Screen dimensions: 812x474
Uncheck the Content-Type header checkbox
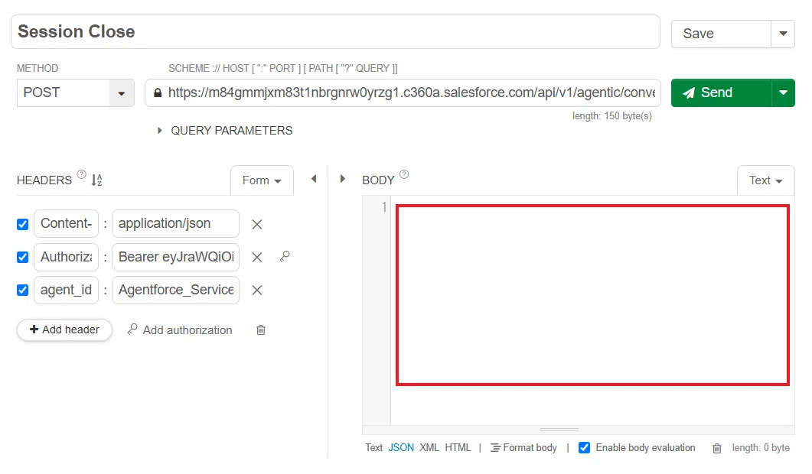coord(22,224)
